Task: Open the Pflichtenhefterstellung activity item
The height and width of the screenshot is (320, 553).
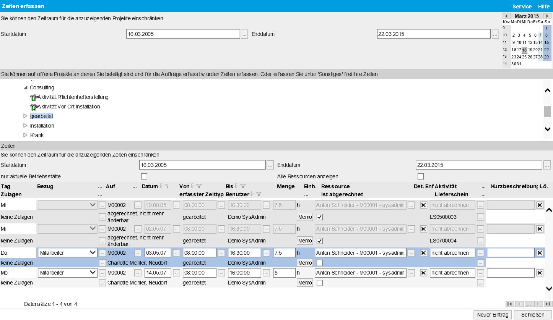Action: 73,97
